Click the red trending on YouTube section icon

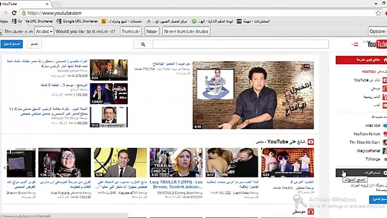[311, 142]
